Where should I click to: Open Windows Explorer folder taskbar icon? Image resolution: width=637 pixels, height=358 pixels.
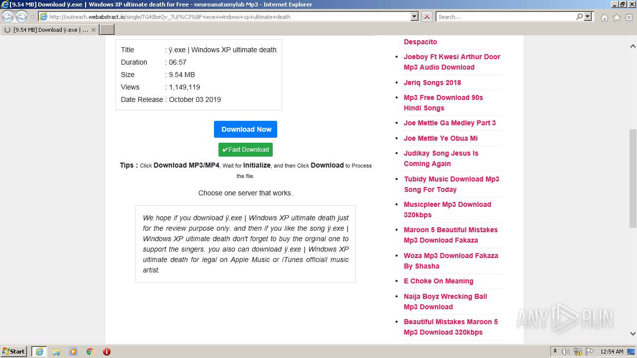(x=56, y=352)
